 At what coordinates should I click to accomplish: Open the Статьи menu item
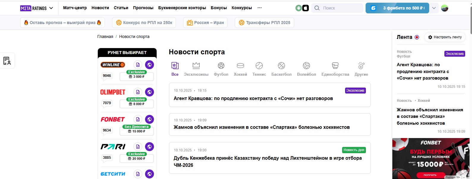(x=121, y=8)
